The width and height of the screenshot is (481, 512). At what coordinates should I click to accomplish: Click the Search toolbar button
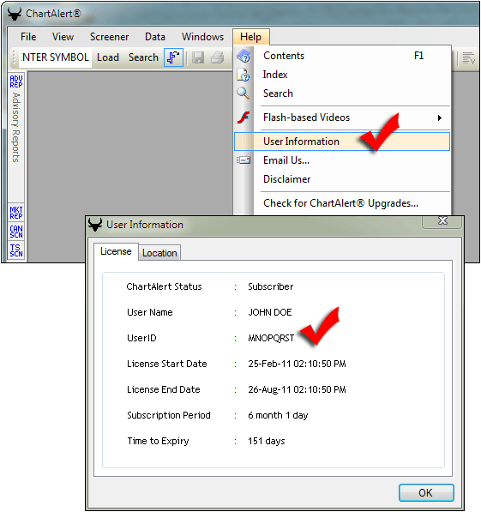(143, 57)
